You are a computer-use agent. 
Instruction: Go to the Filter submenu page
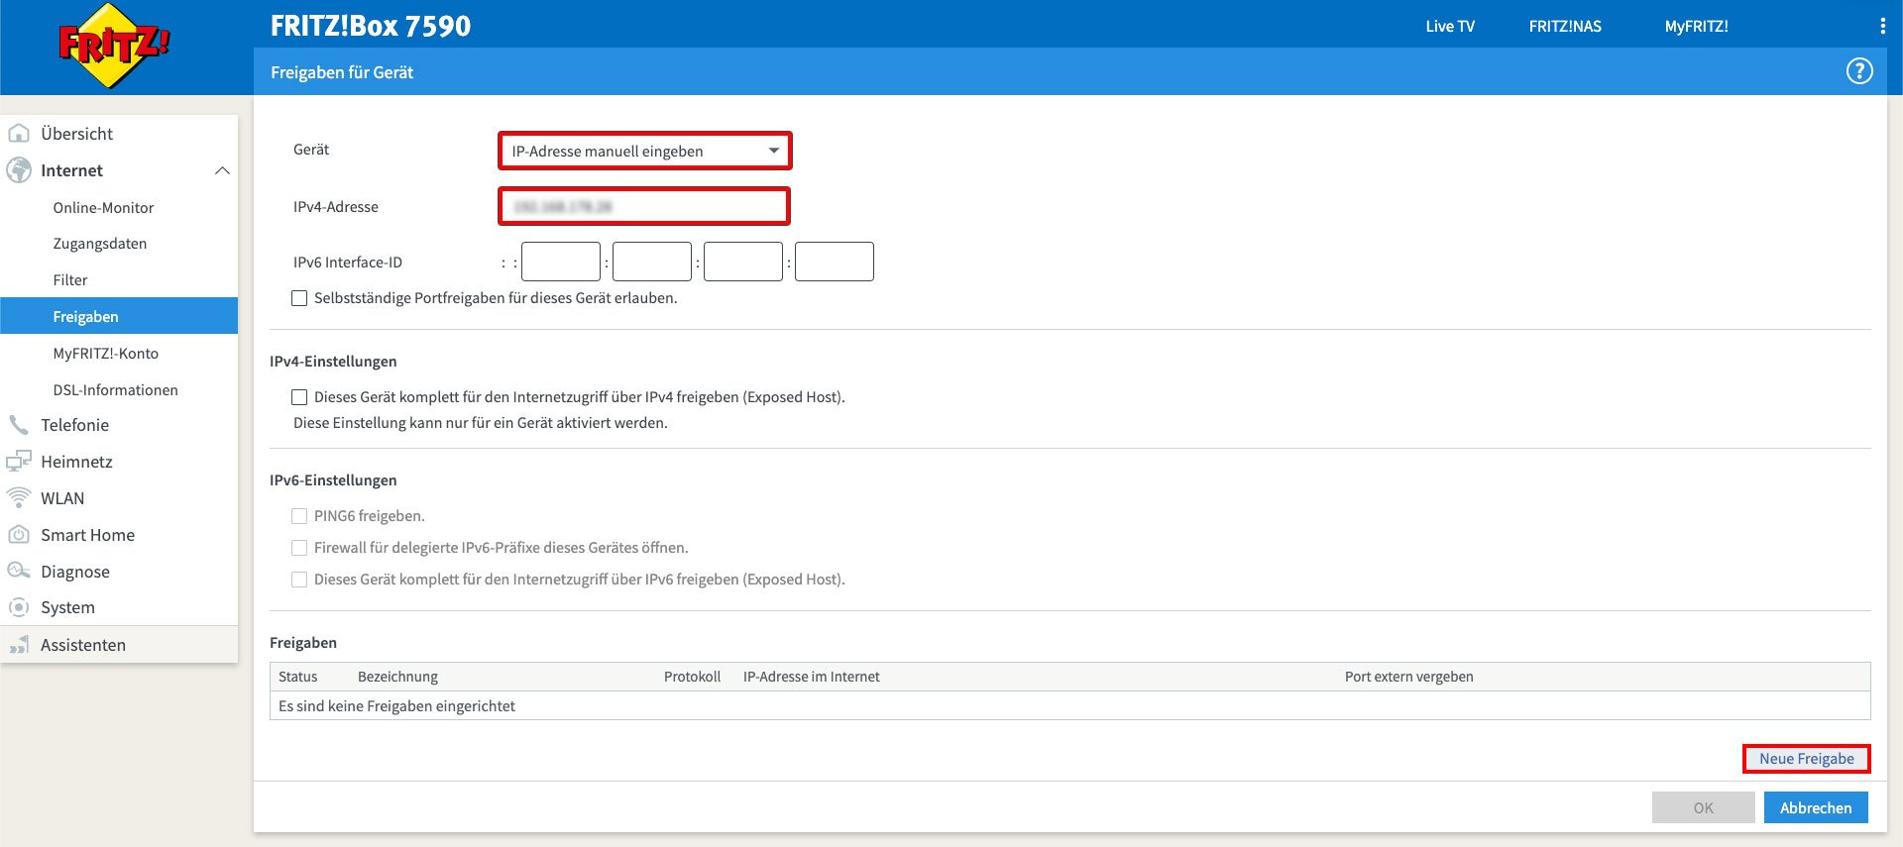coord(70,280)
